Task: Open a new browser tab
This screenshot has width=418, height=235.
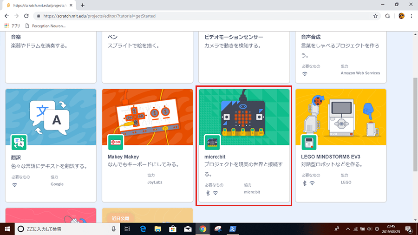Action: pyautogui.click(x=82, y=5)
